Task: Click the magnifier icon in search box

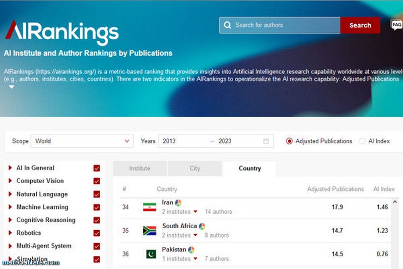Action: tap(227, 25)
